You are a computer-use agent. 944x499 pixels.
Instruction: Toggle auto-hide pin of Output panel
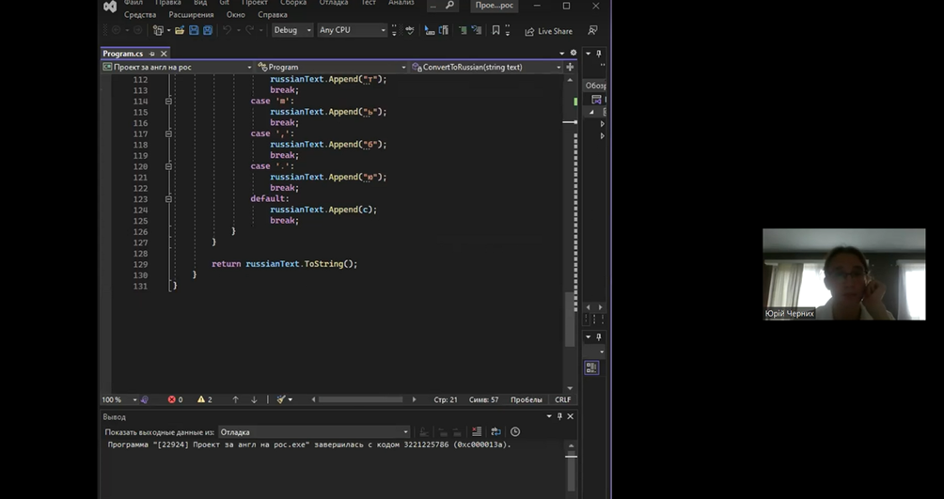tap(559, 416)
